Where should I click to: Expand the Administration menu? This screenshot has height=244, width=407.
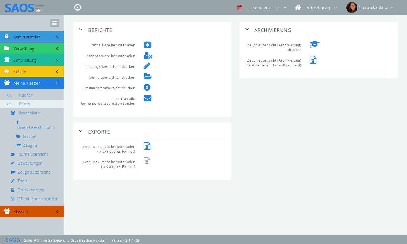(32, 37)
